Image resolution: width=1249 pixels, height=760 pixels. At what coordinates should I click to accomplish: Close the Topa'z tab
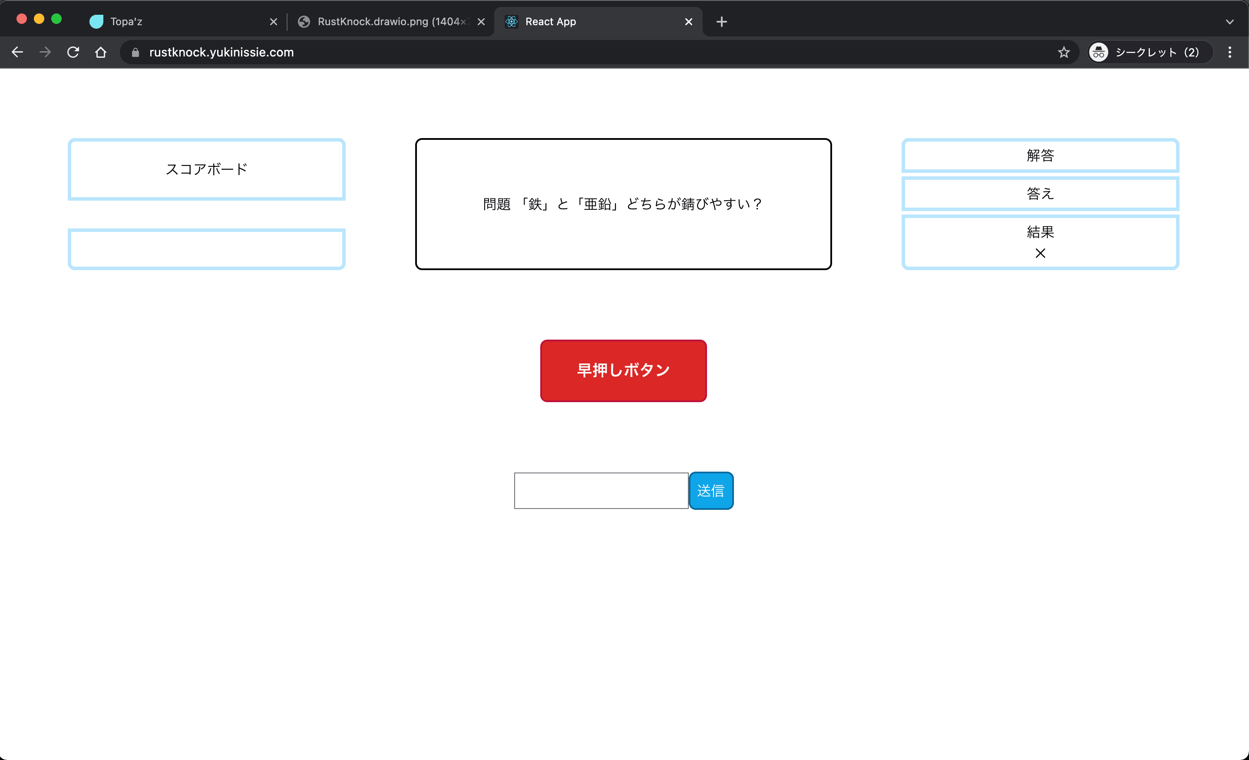click(x=274, y=22)
